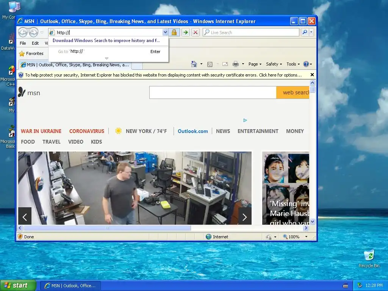Screen dimensions: 388x291
Task: Open Print options dropdown arrow
Action: [x=243, y=64]
